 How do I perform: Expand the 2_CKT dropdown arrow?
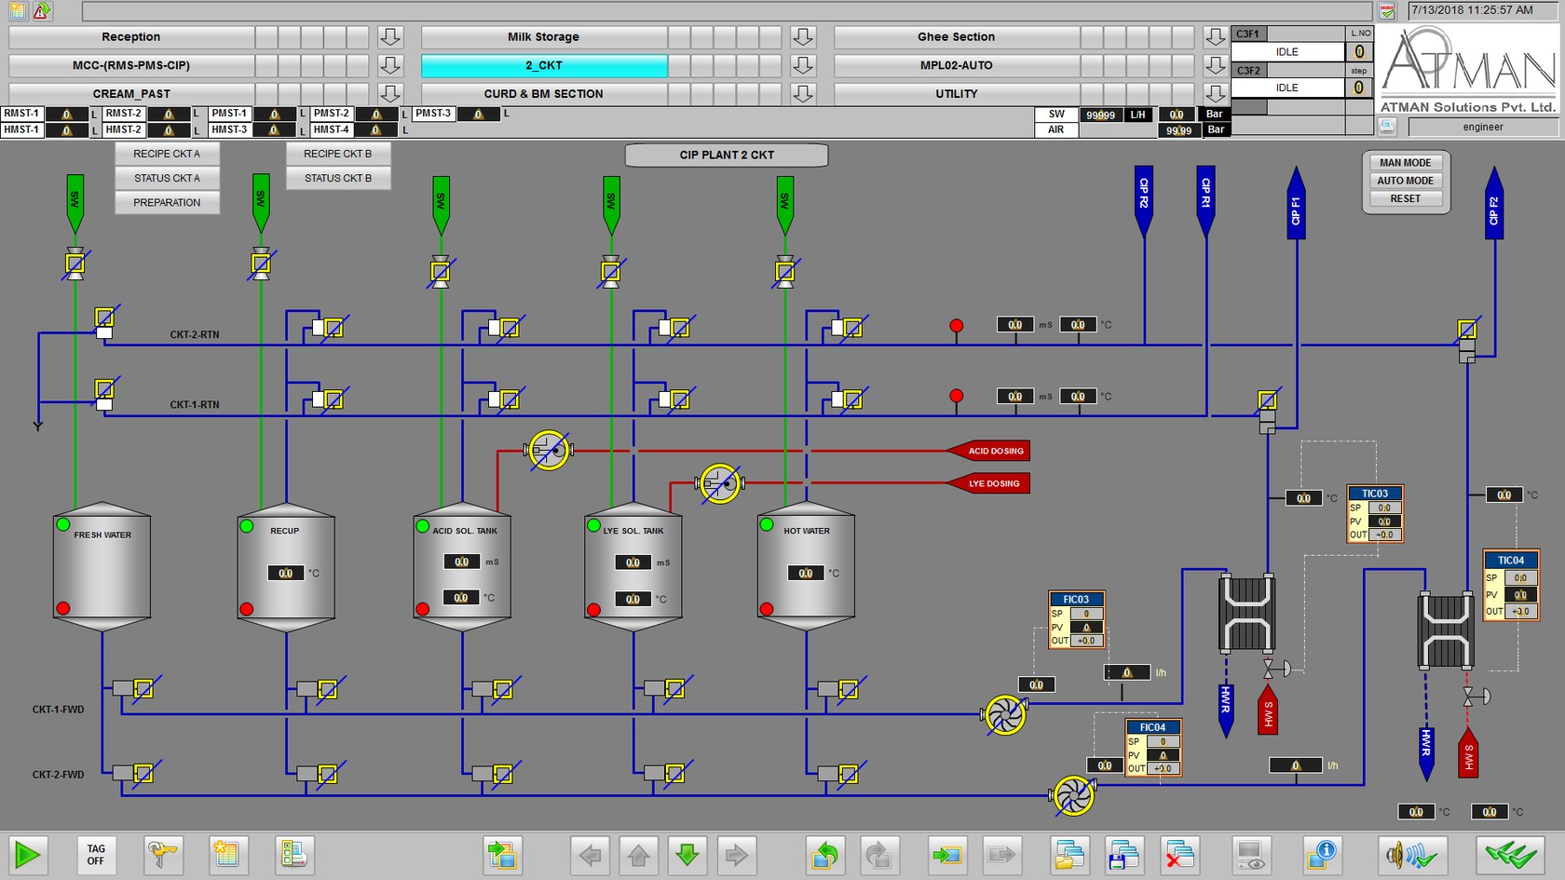[803, 65]
